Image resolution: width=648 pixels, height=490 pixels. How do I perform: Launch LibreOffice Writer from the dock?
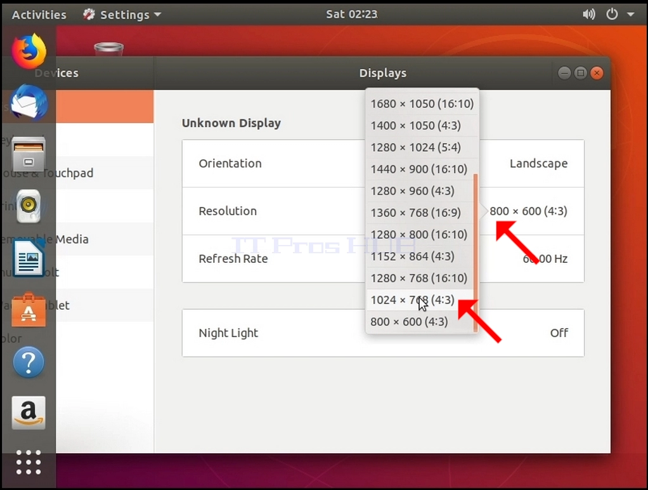click(29, 258)
